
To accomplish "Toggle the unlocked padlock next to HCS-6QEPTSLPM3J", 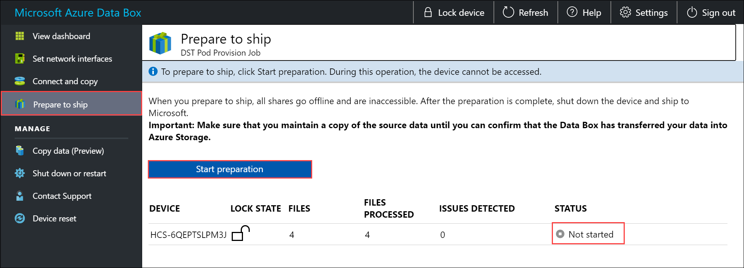I will coord(241,234).
